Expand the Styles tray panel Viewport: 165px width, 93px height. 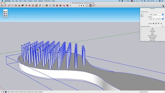pos(152,33)
